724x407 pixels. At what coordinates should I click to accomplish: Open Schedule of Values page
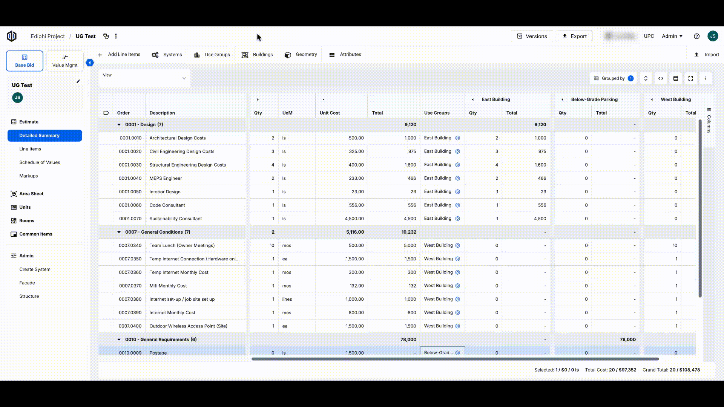[x=40, y=162]
